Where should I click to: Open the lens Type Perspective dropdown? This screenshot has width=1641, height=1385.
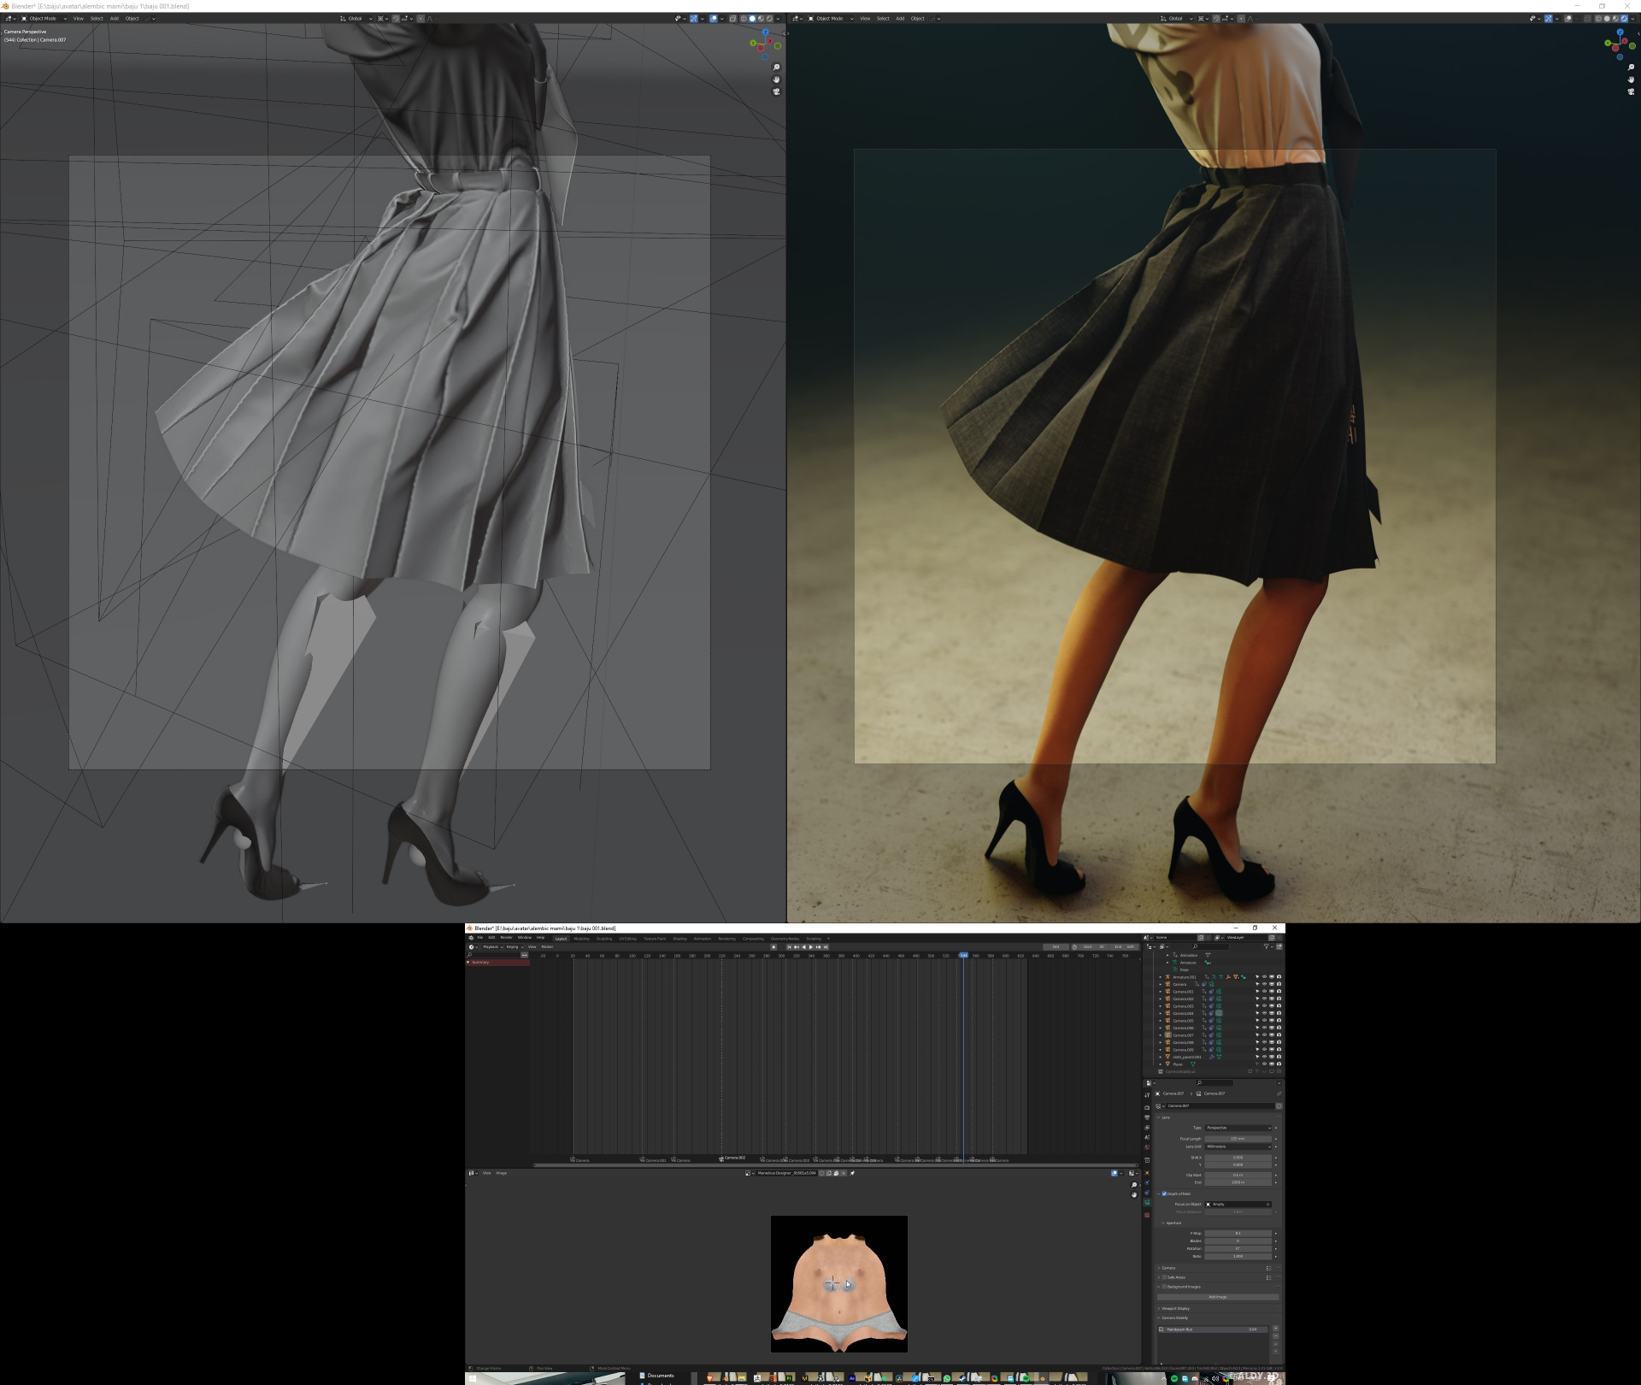pyautogui.click(x=1238, y=1128)
